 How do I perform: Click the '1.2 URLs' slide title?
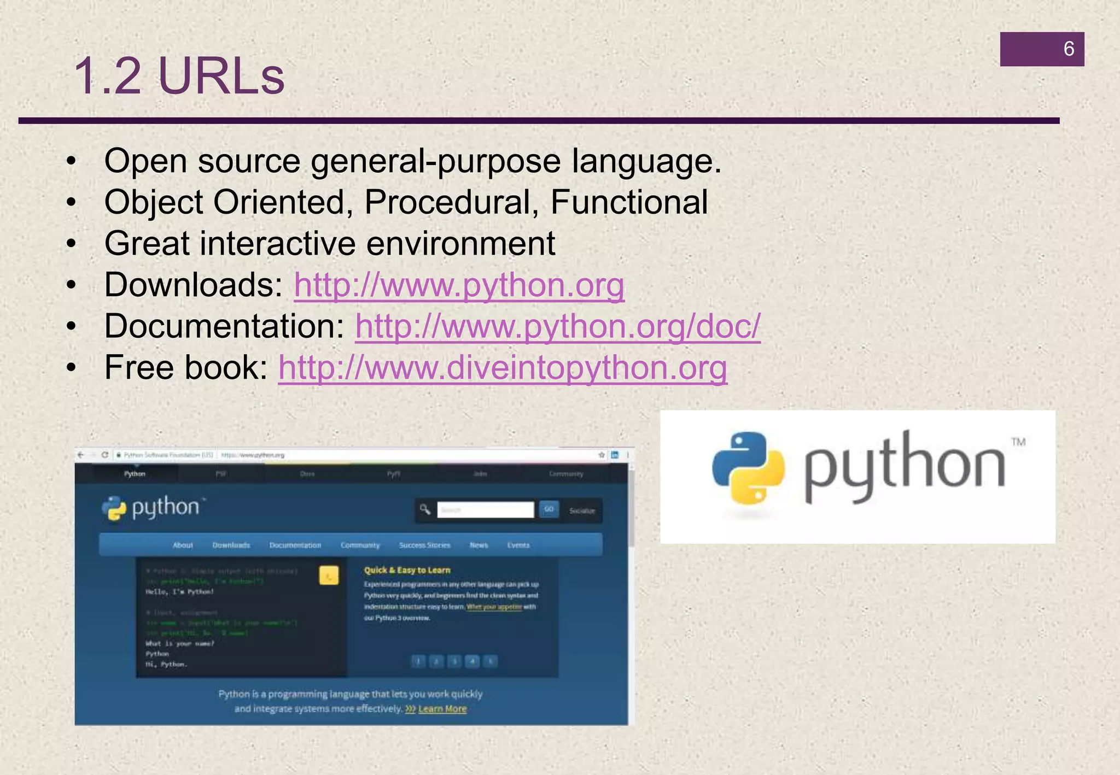179,75
